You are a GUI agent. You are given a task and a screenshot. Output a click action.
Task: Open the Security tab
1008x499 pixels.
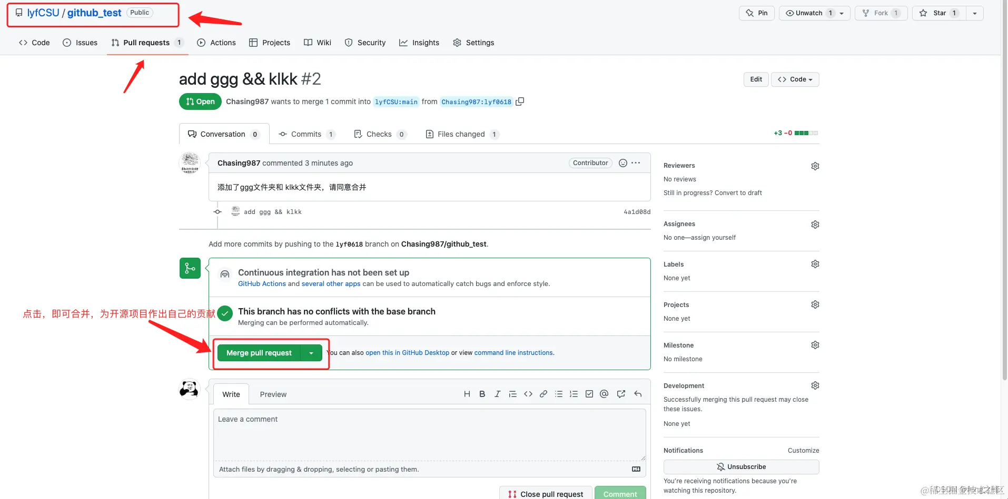point(365,43)
